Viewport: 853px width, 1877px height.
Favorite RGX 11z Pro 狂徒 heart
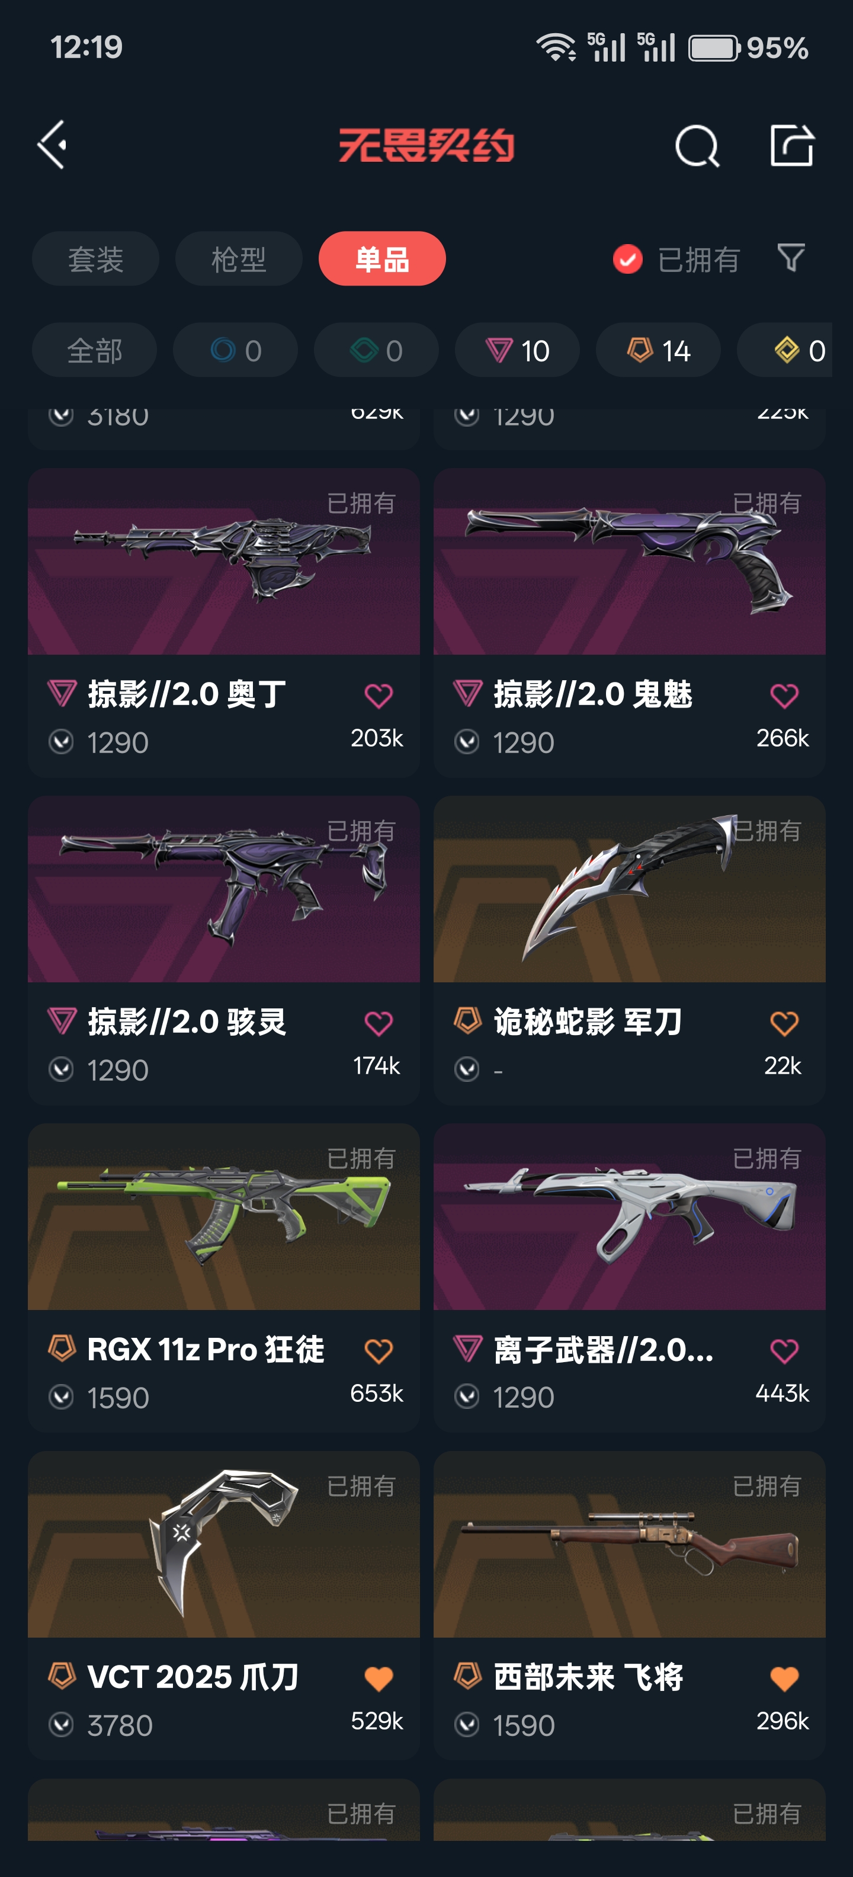tap(378, 1351)
